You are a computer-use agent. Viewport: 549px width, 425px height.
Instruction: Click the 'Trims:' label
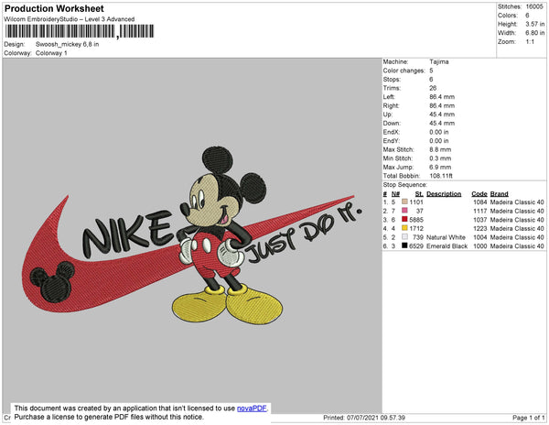coord(392,88)
